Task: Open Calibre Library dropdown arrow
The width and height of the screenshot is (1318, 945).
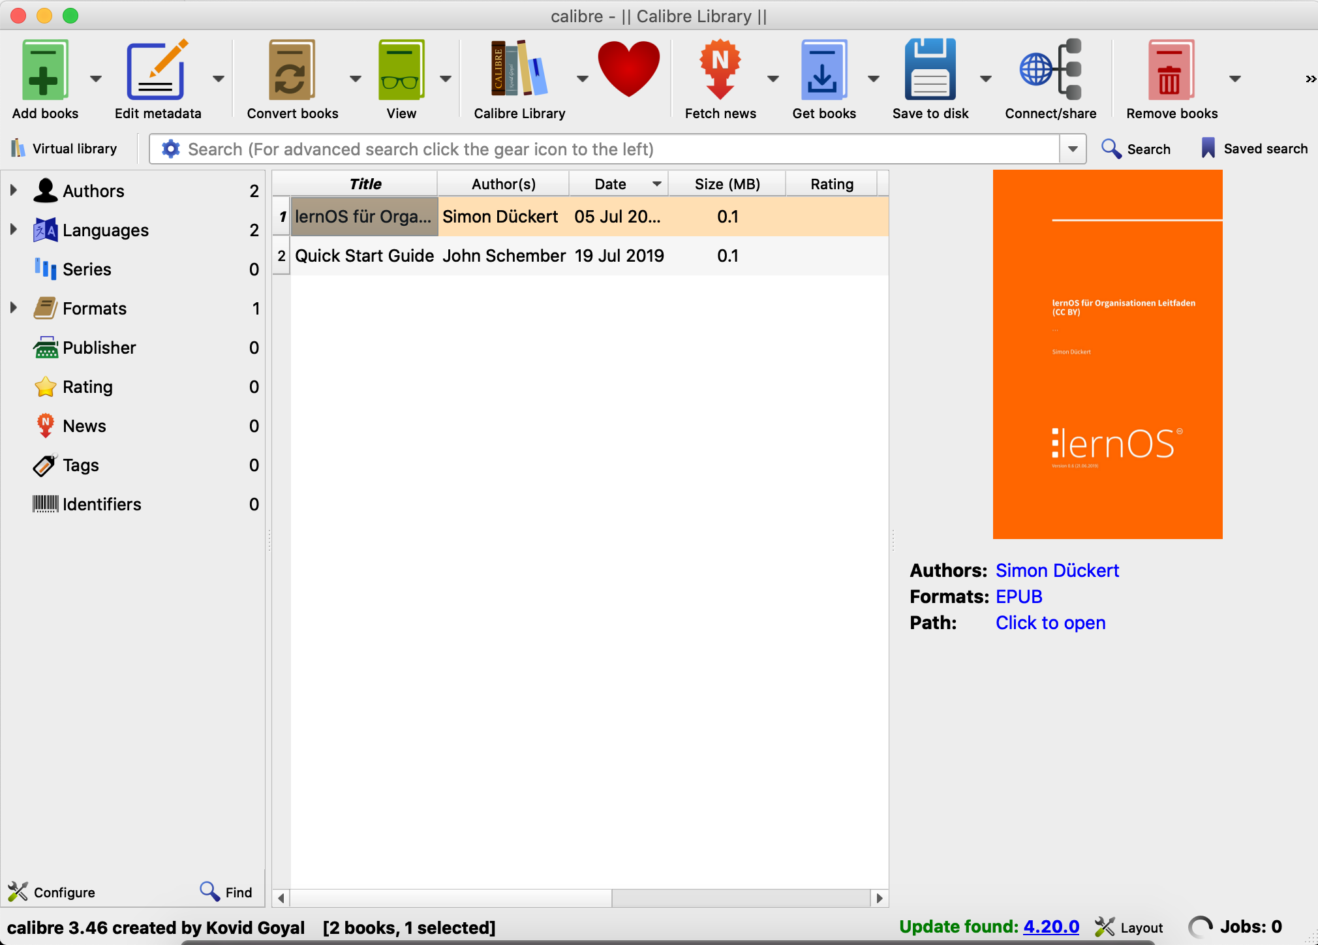Action: pyautogui.click(x=583, y=79)
